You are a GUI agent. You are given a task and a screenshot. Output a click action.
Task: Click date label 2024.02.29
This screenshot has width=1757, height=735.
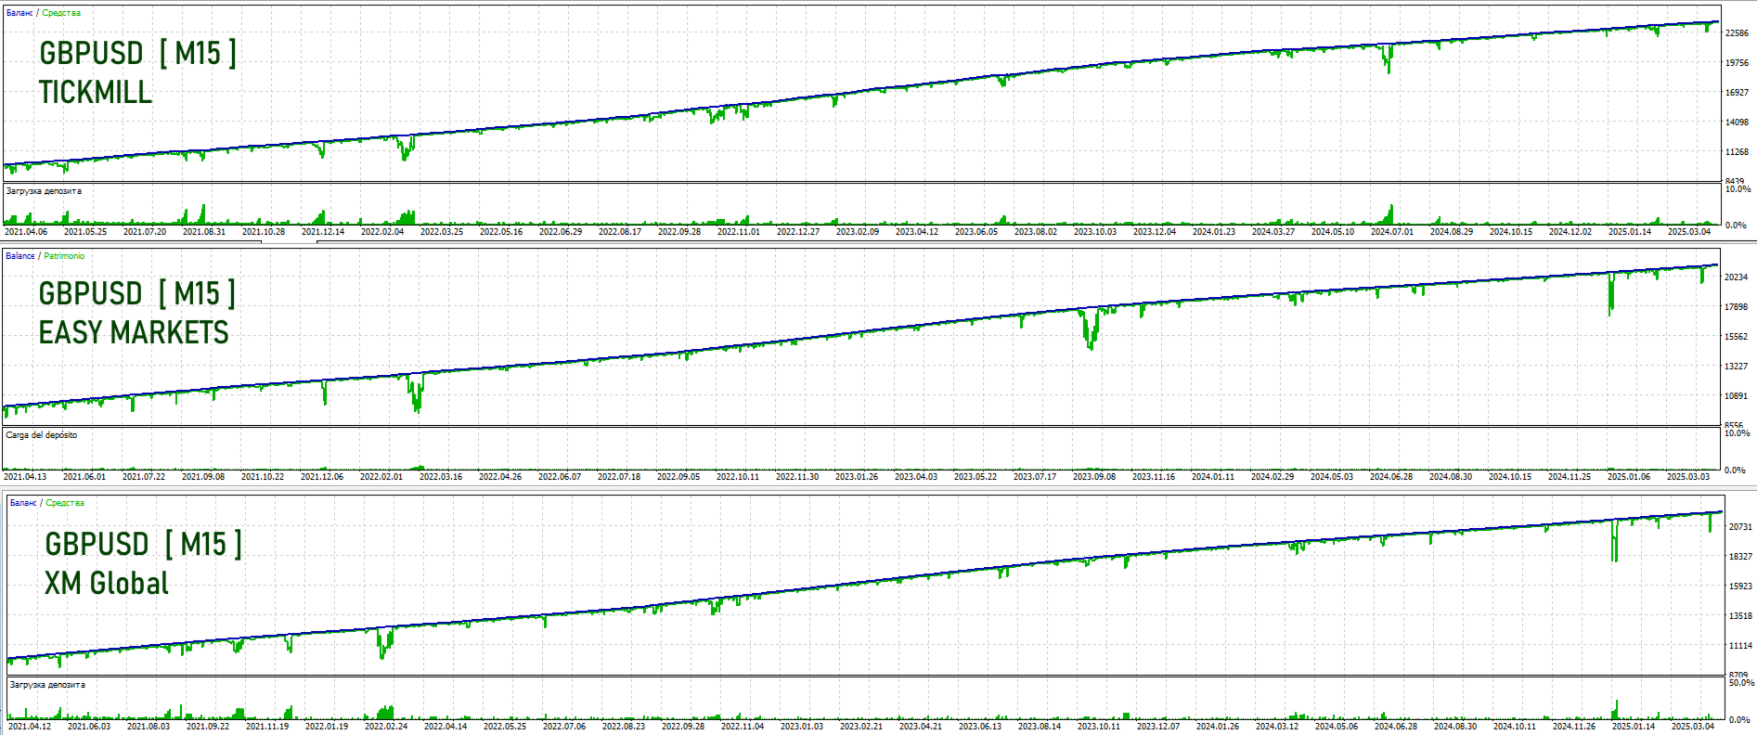[1273, 477]
